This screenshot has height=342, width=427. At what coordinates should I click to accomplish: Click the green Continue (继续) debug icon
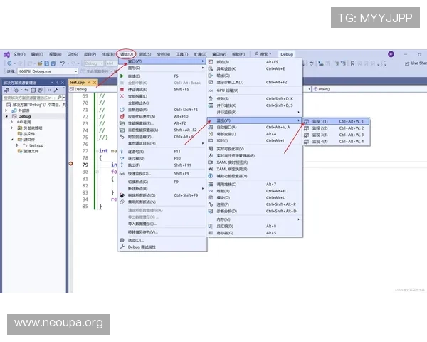point(122,76)
